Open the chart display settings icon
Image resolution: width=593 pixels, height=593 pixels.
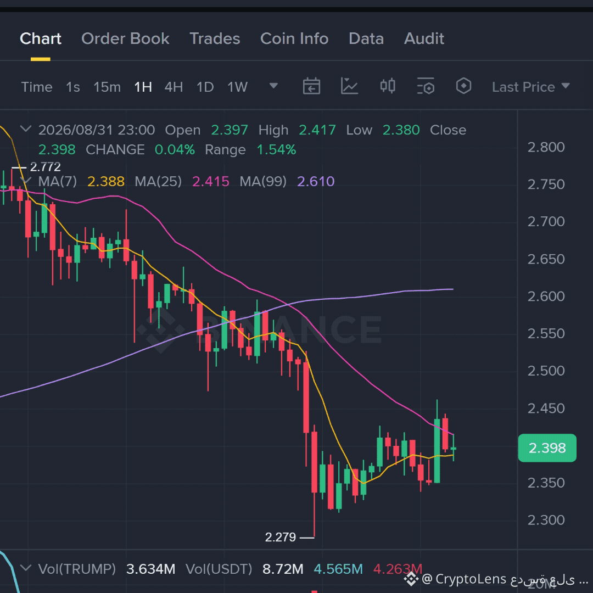(426, 86)
